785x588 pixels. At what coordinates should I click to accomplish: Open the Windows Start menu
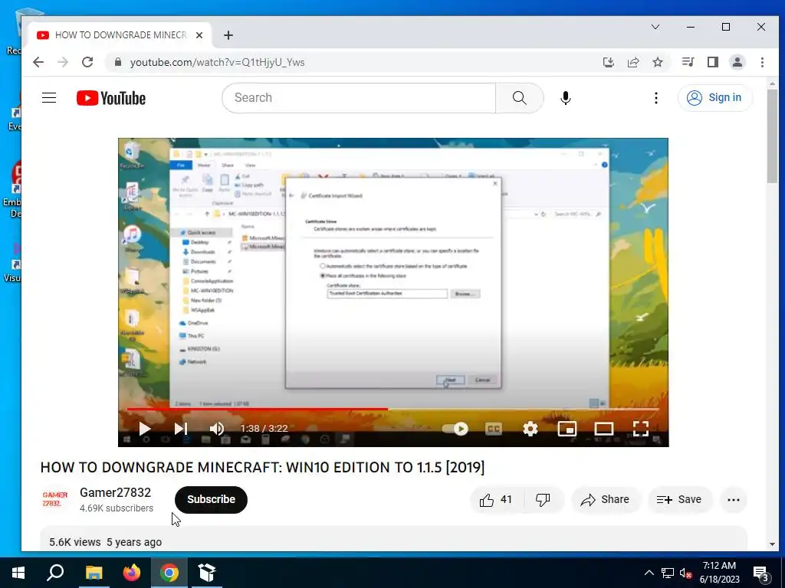click(18, 573)
